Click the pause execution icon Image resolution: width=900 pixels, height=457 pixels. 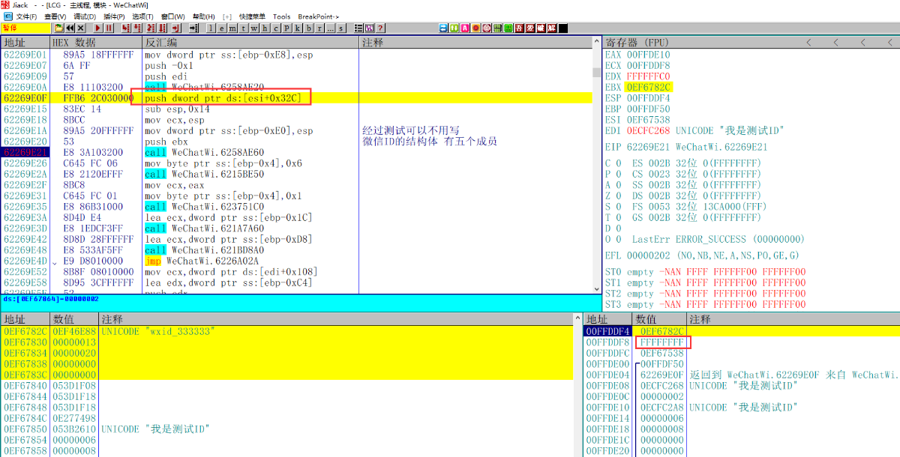tap(109, 28)
